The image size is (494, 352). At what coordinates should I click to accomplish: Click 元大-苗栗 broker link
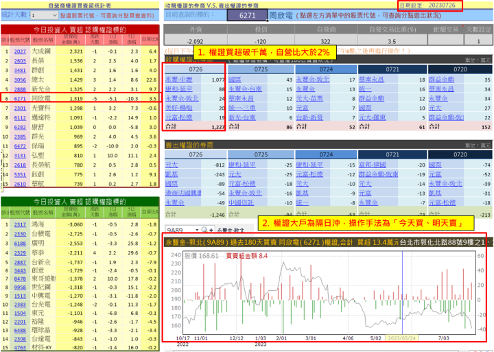[309, 98]
